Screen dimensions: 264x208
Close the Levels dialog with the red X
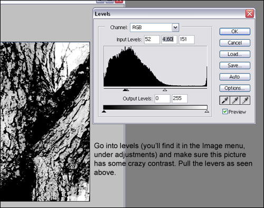pos(250,14)
